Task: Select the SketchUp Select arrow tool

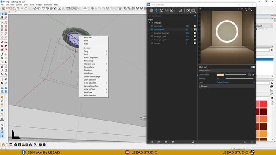Action: (2, 14)
